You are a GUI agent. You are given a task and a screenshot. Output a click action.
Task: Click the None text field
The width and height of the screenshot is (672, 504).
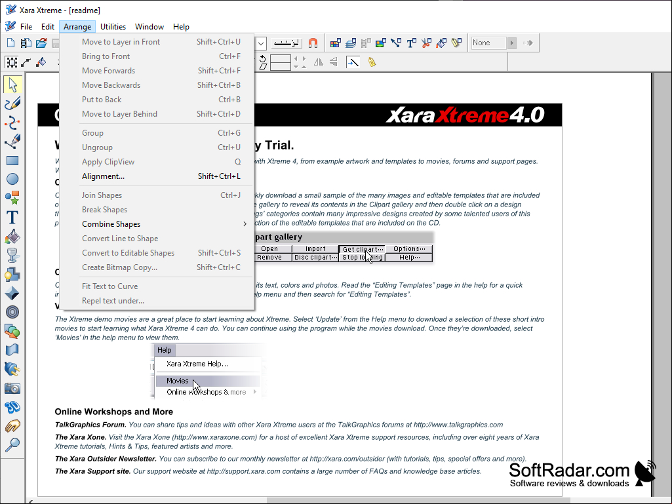pyautogui.click(x=489, y=43)
